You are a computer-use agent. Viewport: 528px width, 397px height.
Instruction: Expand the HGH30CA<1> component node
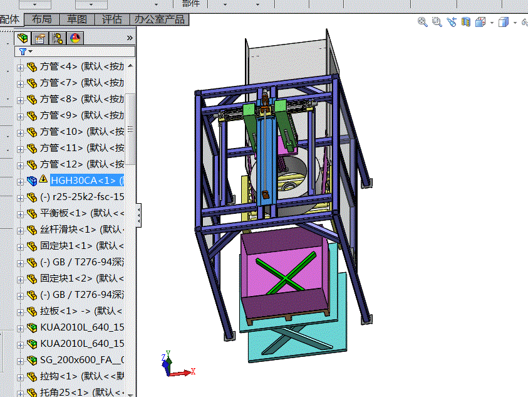tap(20, 182)
